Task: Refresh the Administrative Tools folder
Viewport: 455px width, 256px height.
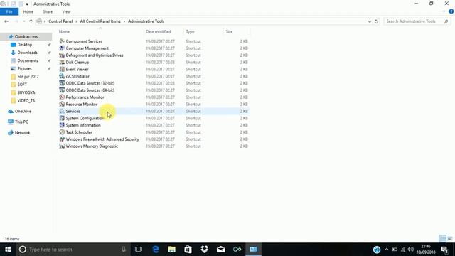Action: pyautogui.click(x=376, y=21)
